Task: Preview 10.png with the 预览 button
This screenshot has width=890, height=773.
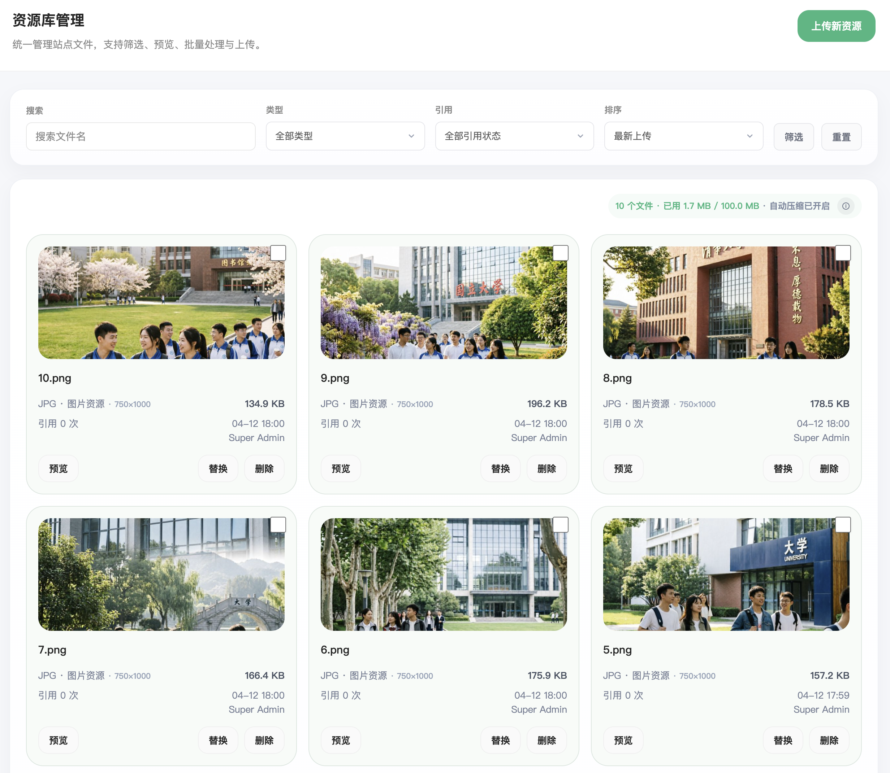Action: (58, 468)
